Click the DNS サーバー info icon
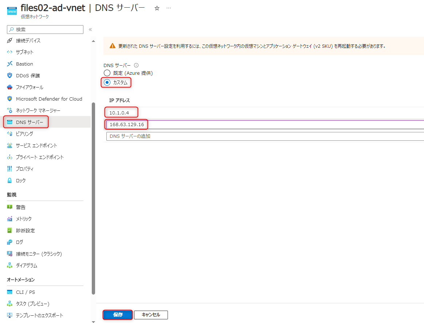This screenshot has height=323, width=424. pos(136,66)
